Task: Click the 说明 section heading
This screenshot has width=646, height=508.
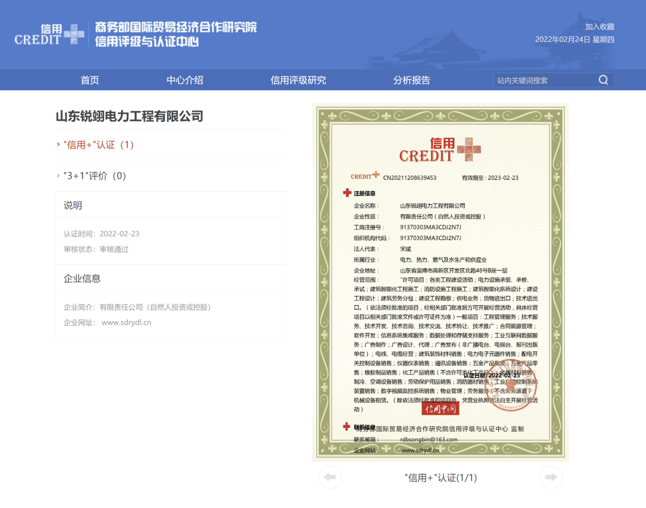Action: [x=73, y=205]
